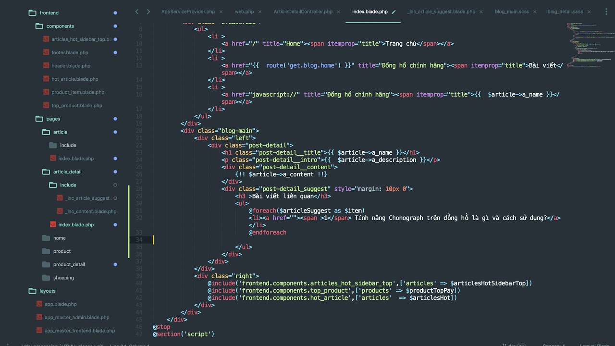The height and width of the screenshot is (346, 615).
Task: Click the folder icon of the home folder
Action: point(46,238)
